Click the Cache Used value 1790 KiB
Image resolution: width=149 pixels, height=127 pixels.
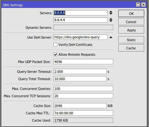[x=83, y=120]
